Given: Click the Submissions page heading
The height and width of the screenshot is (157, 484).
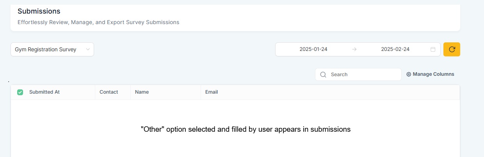Looking at the screenshot, I should (39, 11).
